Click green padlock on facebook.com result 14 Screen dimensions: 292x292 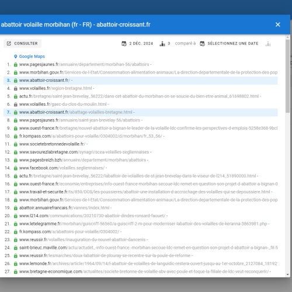(16, 168)
